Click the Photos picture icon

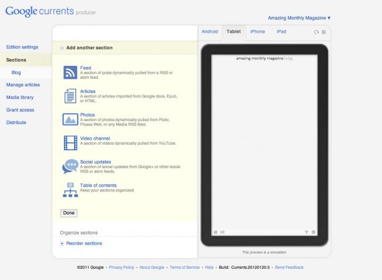tap(70, 119)
